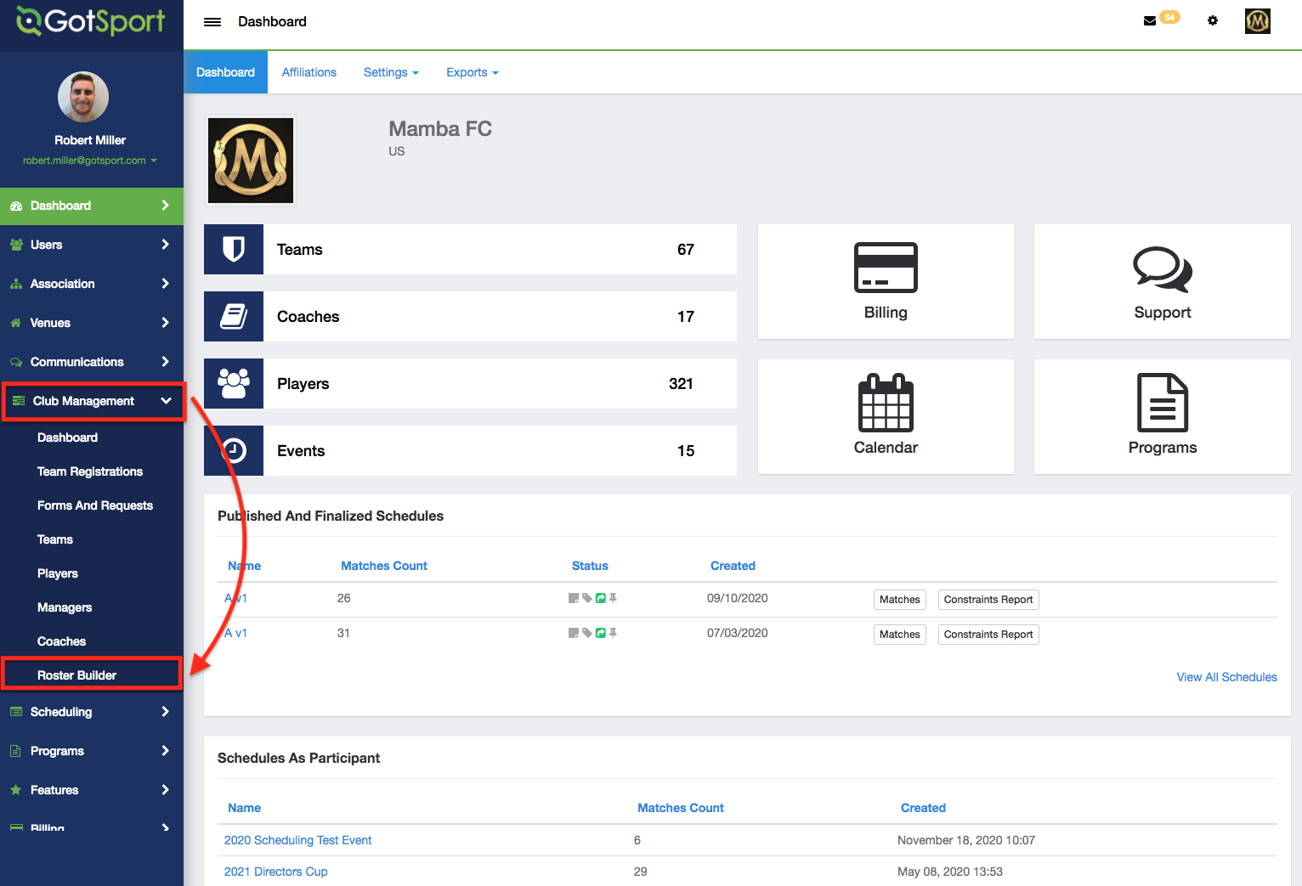The image size is (1302, 886).
Task: Open the user email dropdown
Action: click(90, 161)
